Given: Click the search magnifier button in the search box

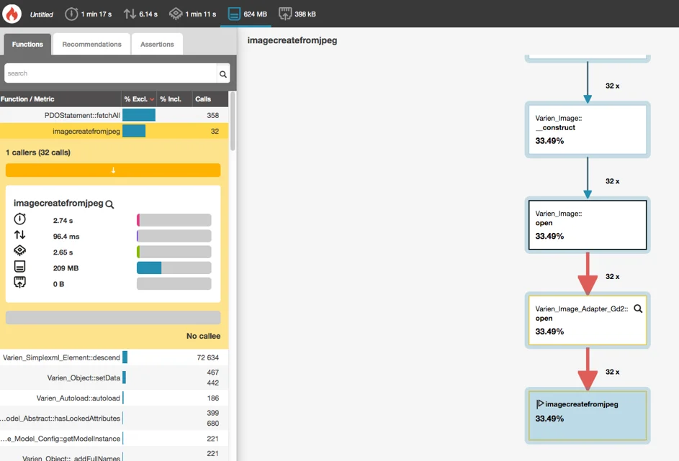Looking at the screenshot, I should point(223,73).
